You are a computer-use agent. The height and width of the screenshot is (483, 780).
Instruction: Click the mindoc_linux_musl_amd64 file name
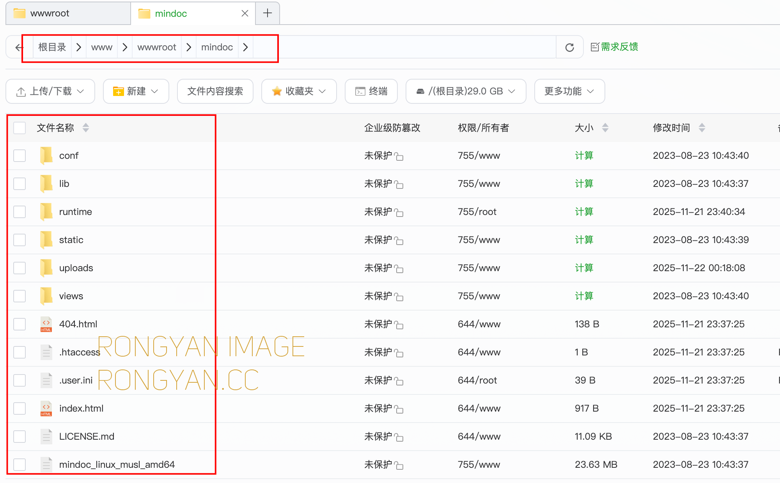click(117, 464)
